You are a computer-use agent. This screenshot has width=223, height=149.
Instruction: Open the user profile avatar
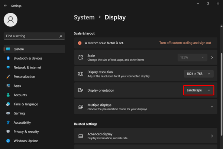pyautogui.click(x=10, y=20)
